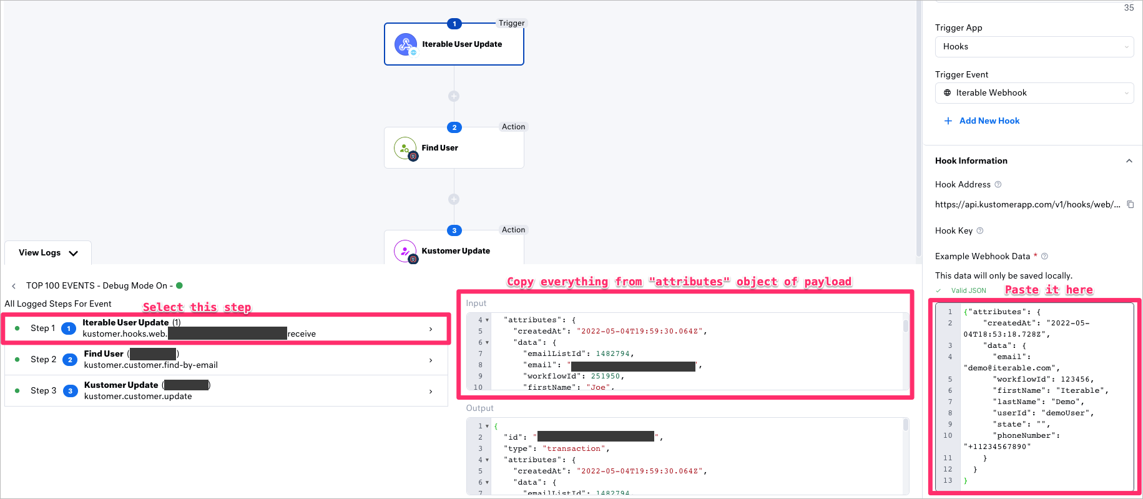Click the Iterable User Update webhook icon
Screen dimensions: 1143x499
(x=406, y=44)
